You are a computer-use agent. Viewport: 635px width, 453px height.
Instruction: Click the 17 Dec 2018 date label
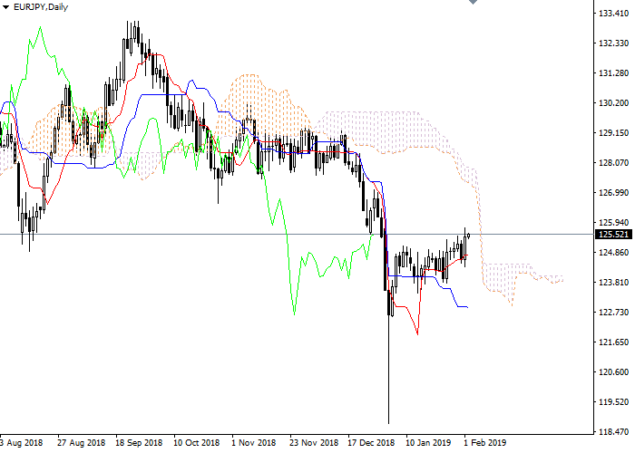pyautogui.click(x=371, y=443)
